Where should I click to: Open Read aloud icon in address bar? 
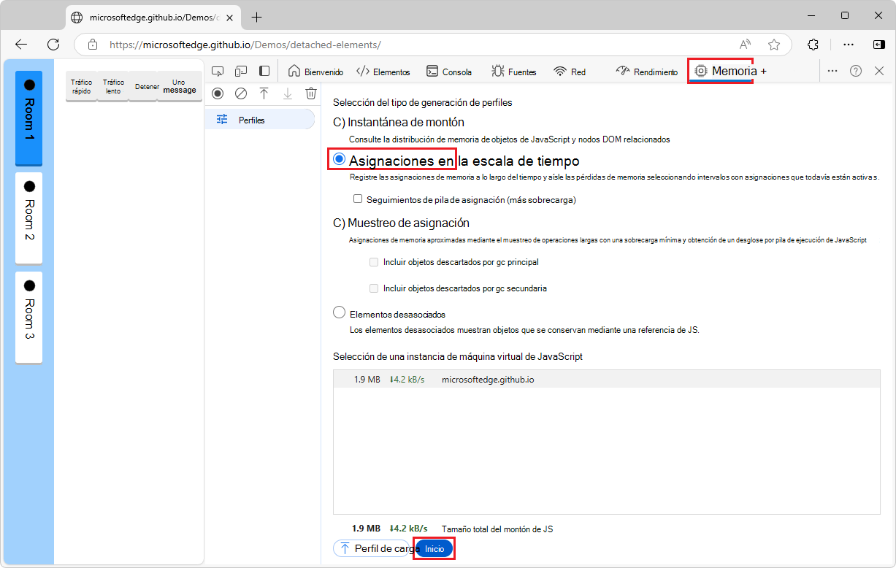[x=746, y=45]
